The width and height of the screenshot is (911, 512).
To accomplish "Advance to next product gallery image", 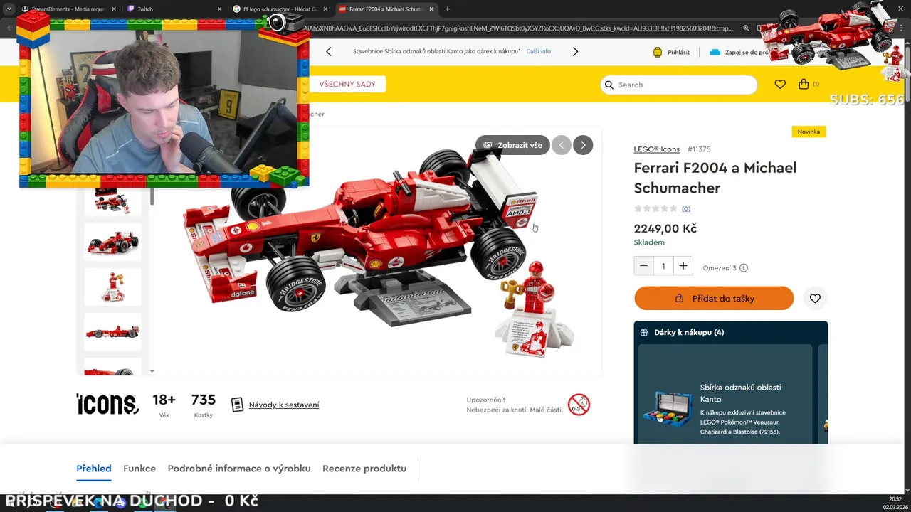I will point(583,145).
